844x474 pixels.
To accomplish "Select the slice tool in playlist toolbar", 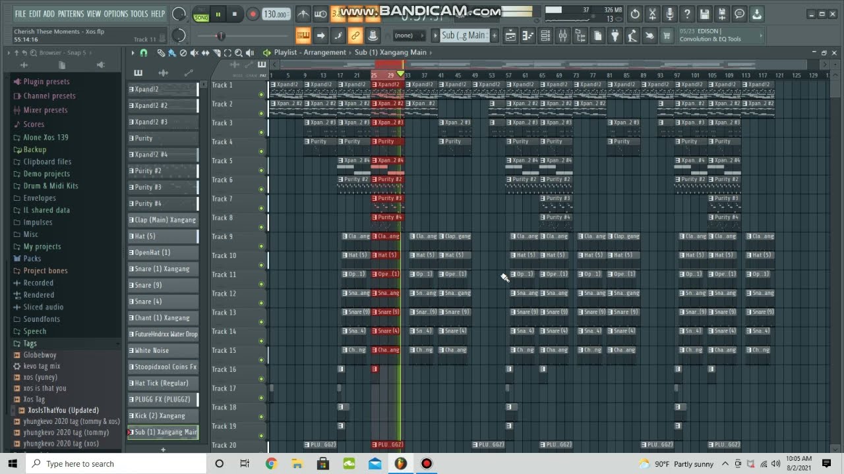I will point(216,53).
